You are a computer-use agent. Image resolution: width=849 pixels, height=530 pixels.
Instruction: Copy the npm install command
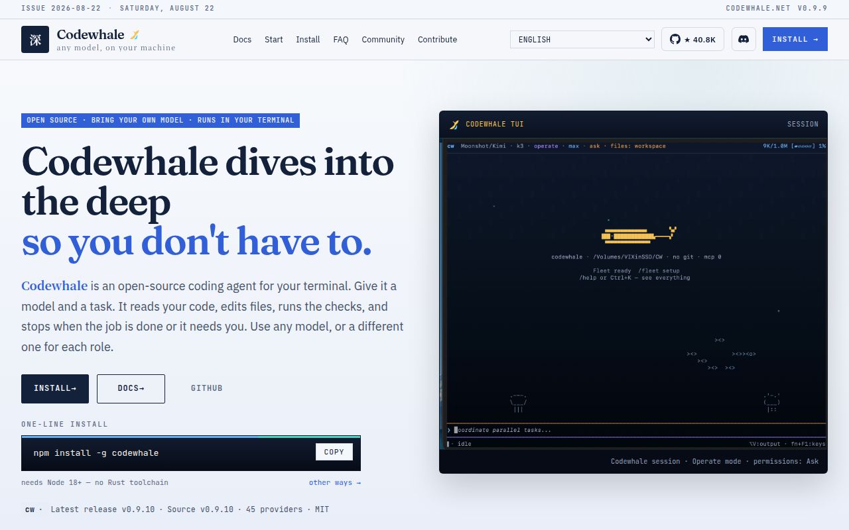point(334,452)
